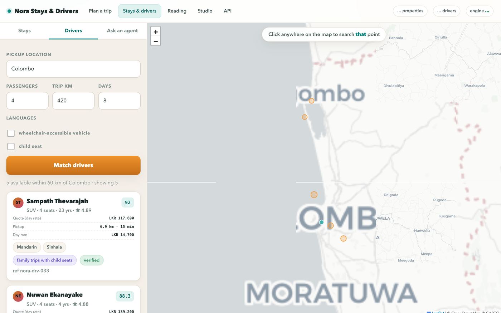The width and height of the screenshot is (501, 313).
Task: Click the Days input field
Action: [119, 101]
